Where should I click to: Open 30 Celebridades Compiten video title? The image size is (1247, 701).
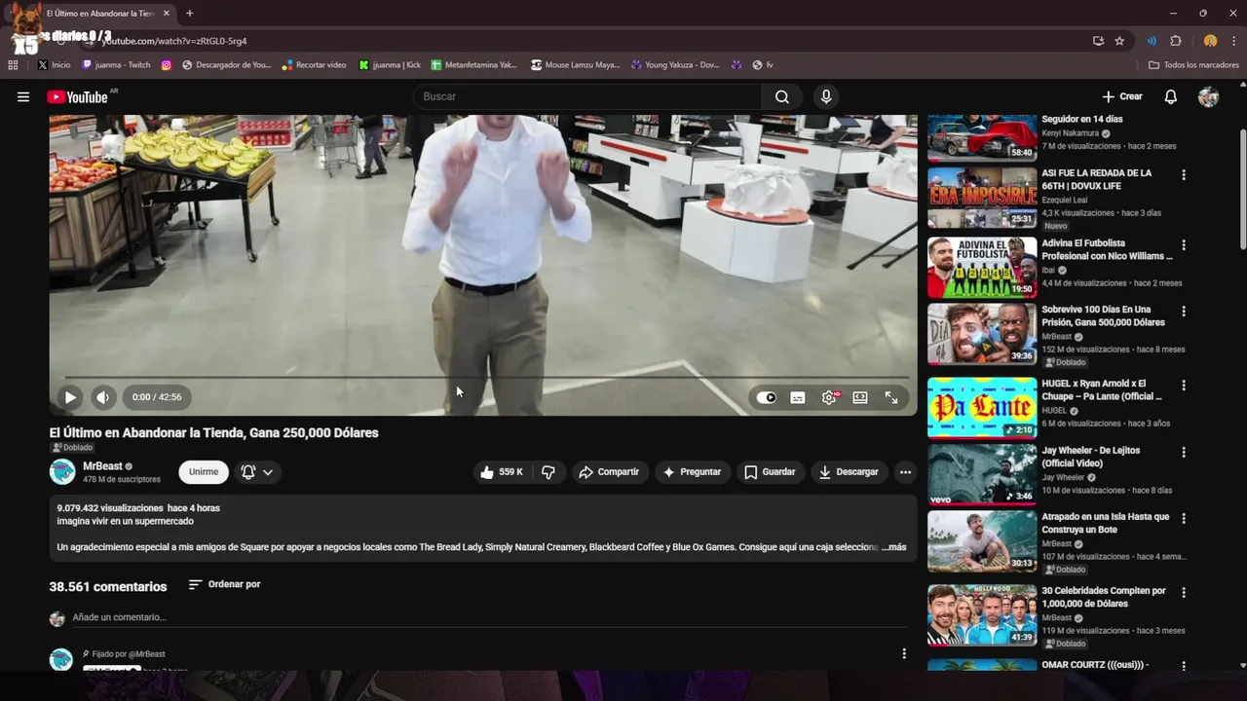pos(1104,597)
